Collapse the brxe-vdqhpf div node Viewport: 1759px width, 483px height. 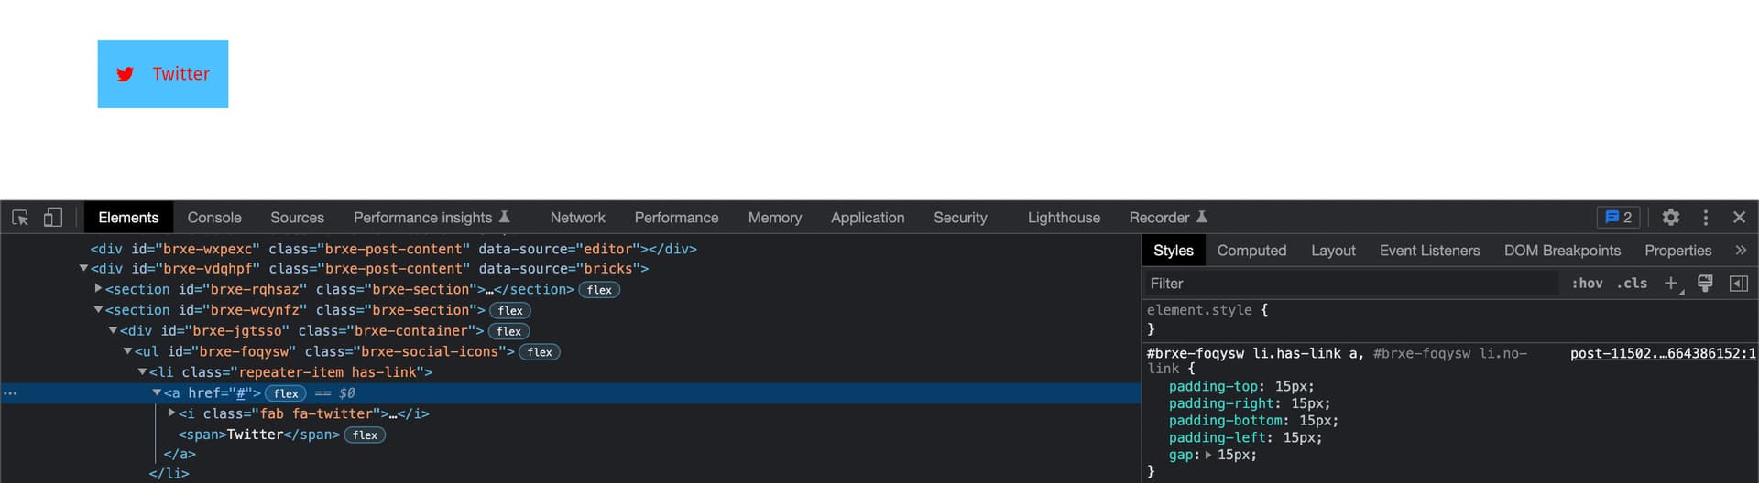click(x=83, y=268)
